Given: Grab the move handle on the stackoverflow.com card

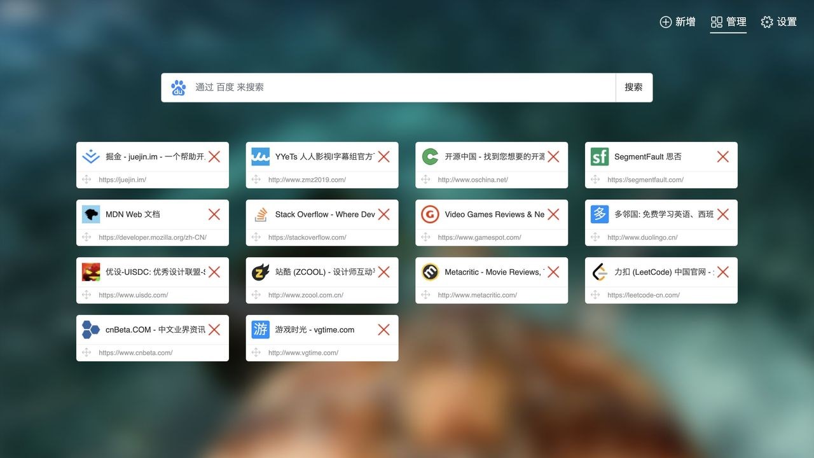Looking at the screenshot, I should point(256,237).
